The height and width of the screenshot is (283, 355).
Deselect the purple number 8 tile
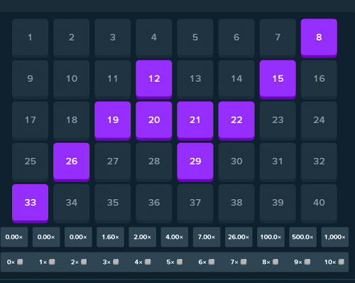pos(319,38)
